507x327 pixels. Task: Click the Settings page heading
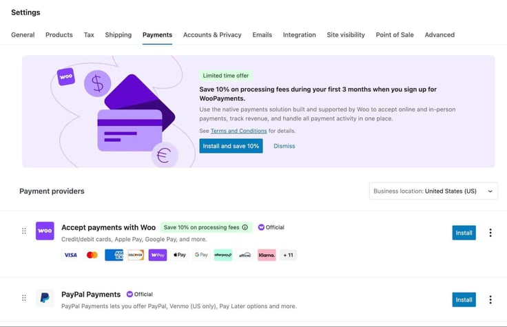[25, 12]
